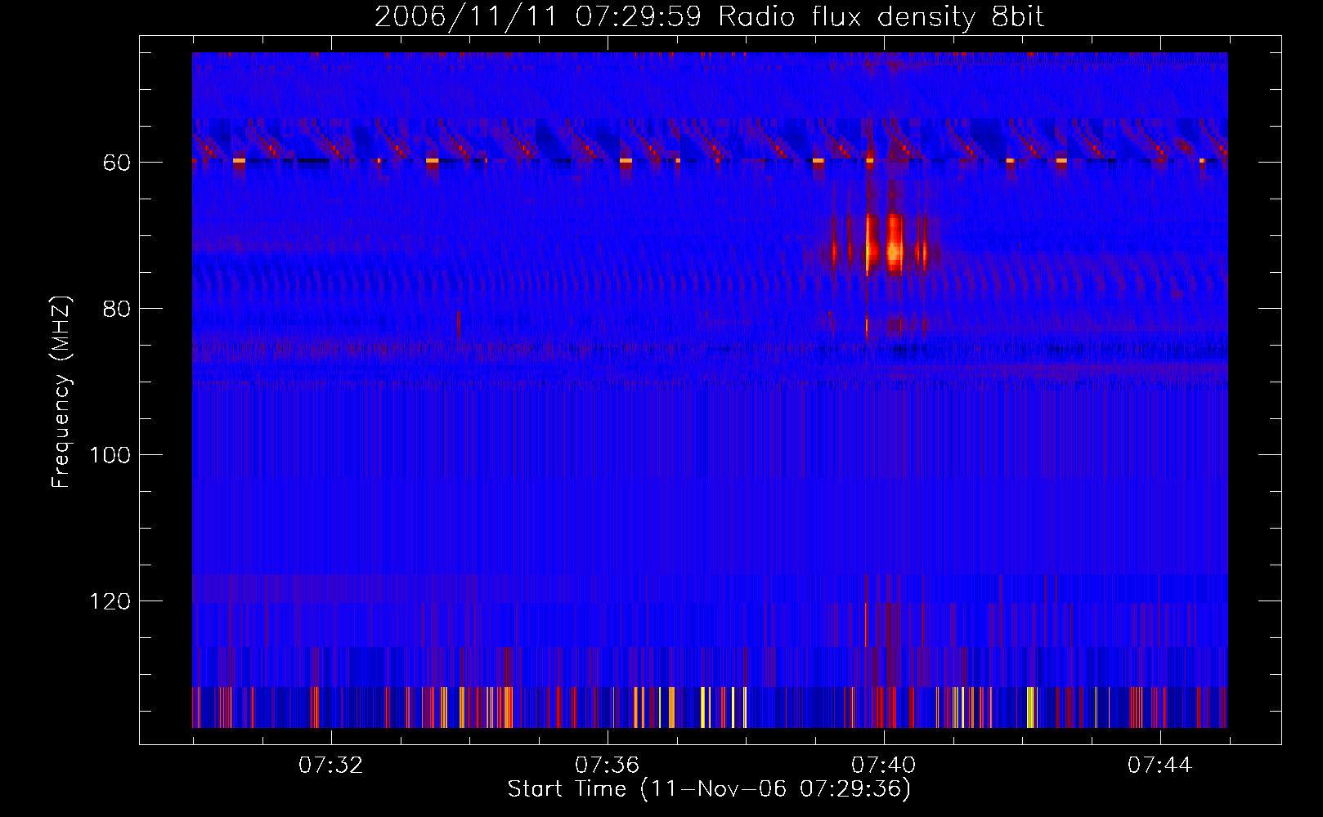Screen dimensions: 1323x817
Task: Click the 80 frequency tick label
Action: [x=116, y=309]
